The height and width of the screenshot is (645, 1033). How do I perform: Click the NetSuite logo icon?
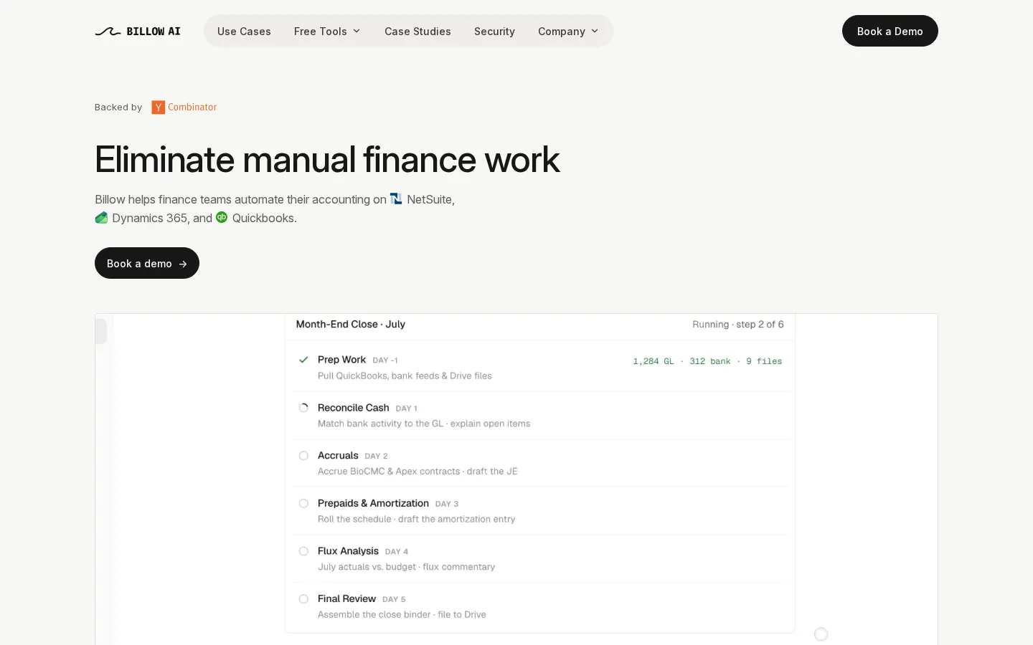click(396, 199)
